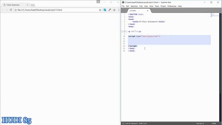Open the Find menu
The height and width of the screenshot is (125, 222).
point(141,6)
